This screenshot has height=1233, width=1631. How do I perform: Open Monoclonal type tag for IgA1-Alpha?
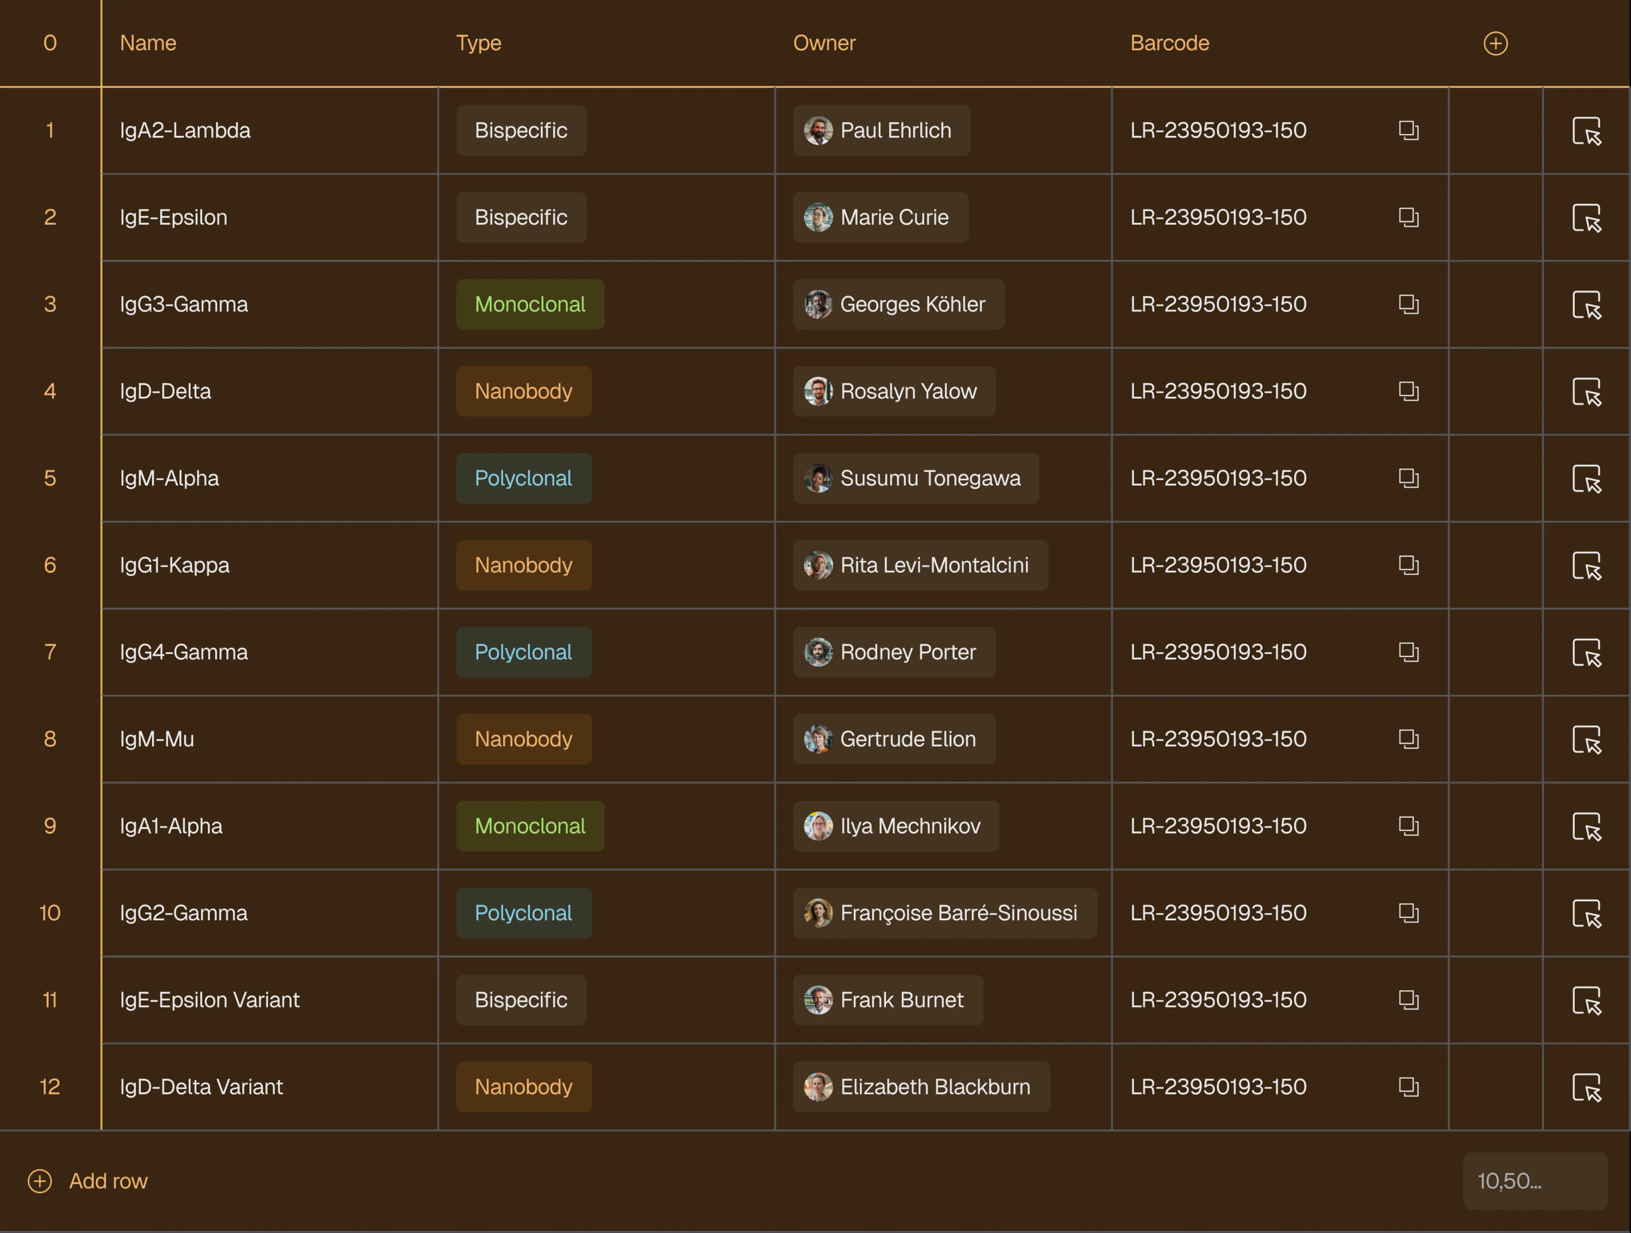(x=530, y=826)
